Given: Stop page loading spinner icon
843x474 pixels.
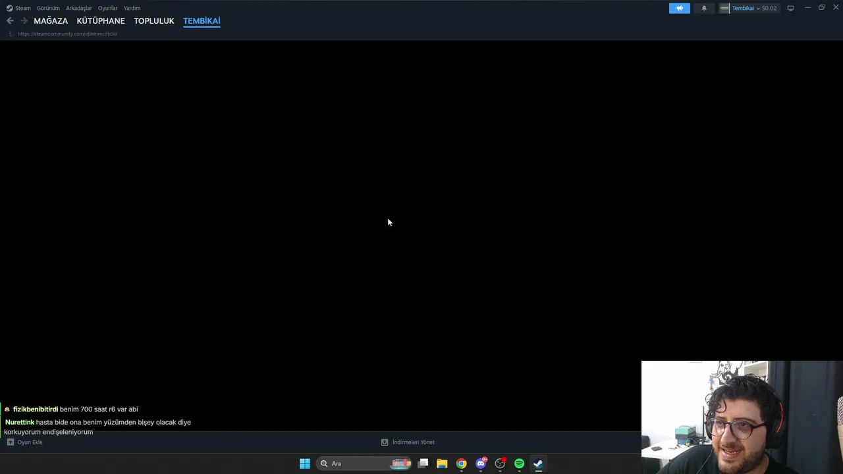Looking at the screenshot, I should pyautogui.click(x=10, y=34).
